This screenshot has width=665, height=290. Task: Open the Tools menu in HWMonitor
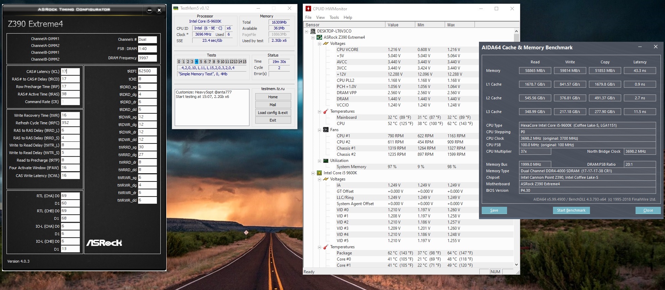(x=334, y=17)
